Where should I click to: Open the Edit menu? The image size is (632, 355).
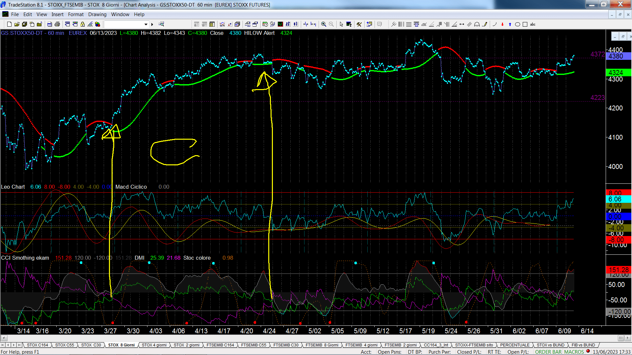[28, 14]
